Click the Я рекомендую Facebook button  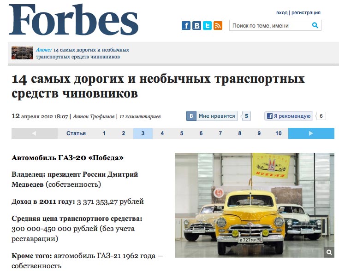pyautogui.click(x=289, y=116)
